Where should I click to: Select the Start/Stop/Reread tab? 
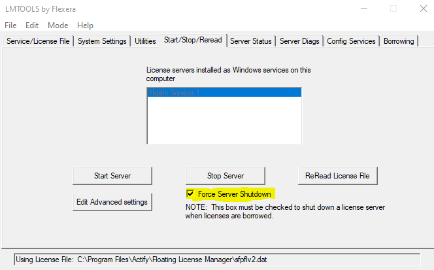[193, 41]
